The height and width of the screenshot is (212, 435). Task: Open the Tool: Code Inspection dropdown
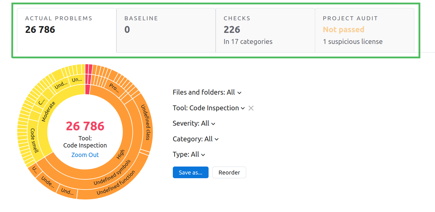pos(209,108)
